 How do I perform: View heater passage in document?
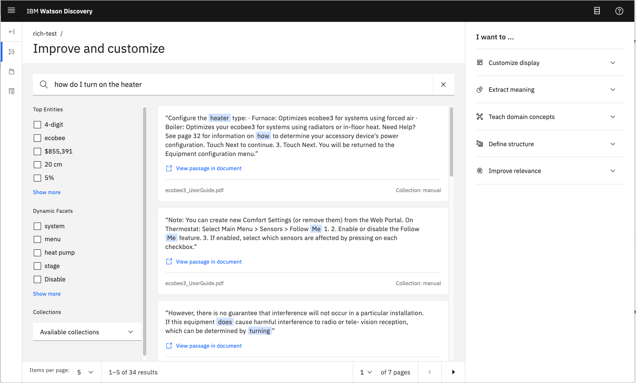pyautogui.click(x=208, y=168)
